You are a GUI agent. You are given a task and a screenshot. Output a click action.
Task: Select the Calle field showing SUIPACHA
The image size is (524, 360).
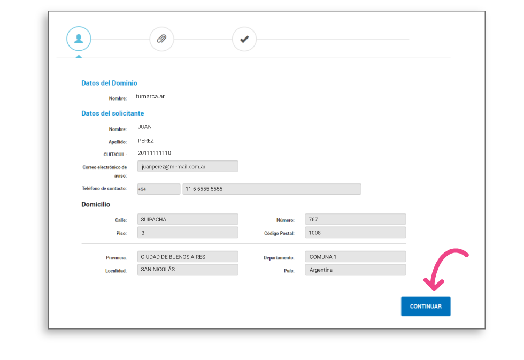point(188,219)
